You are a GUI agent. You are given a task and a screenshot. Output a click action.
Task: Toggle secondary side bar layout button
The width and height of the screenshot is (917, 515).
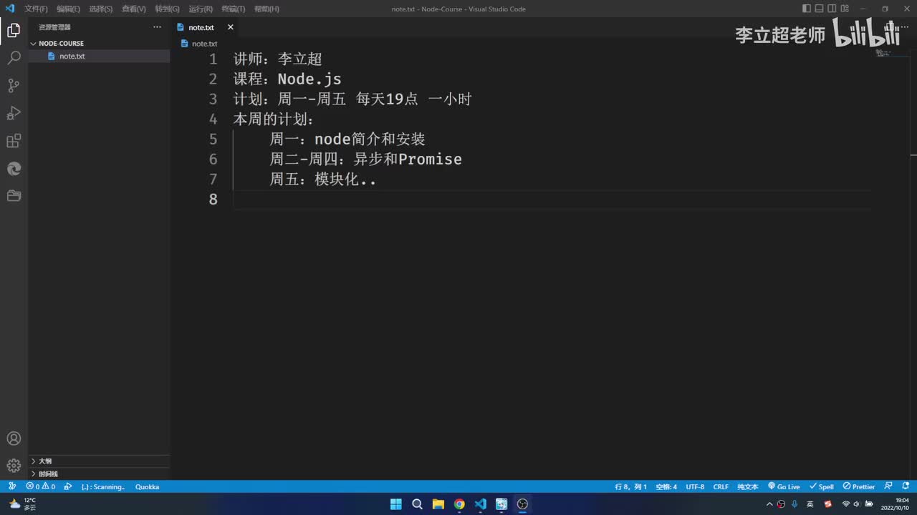click(x=832, y=9)
